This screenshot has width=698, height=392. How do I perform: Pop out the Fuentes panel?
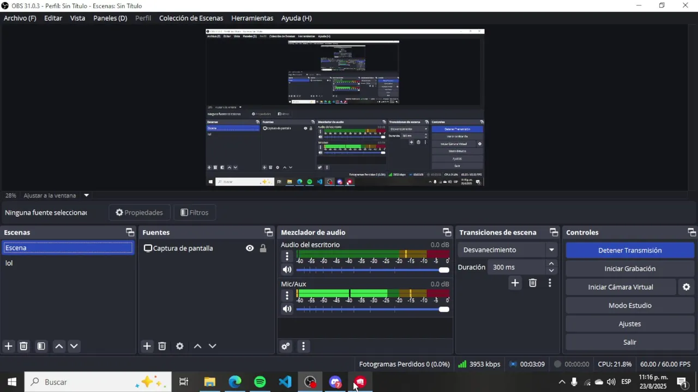[268, 232]
